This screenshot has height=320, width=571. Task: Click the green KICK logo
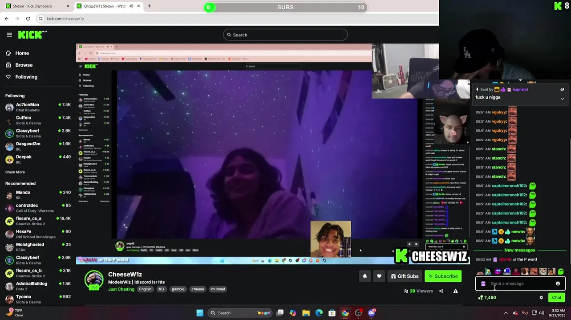click(x=32, y=35)
